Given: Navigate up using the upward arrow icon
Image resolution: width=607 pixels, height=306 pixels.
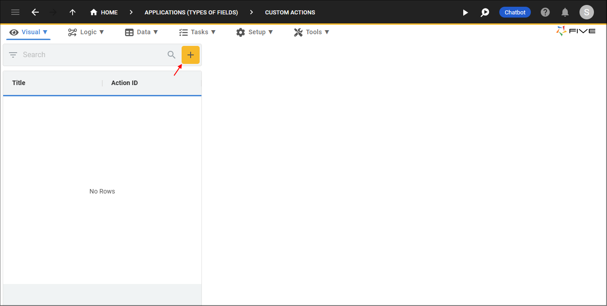Looking at the screenshot, I should pyautogui.click(x=72, y=12).
